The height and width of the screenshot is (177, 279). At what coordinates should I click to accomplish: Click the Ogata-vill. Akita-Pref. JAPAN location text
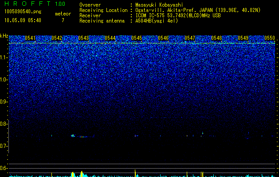click(x=198, y=10)
